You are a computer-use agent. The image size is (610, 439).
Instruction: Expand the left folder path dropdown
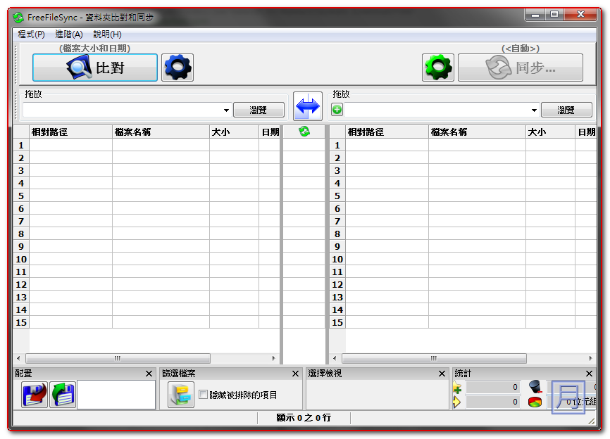point(226,110)
